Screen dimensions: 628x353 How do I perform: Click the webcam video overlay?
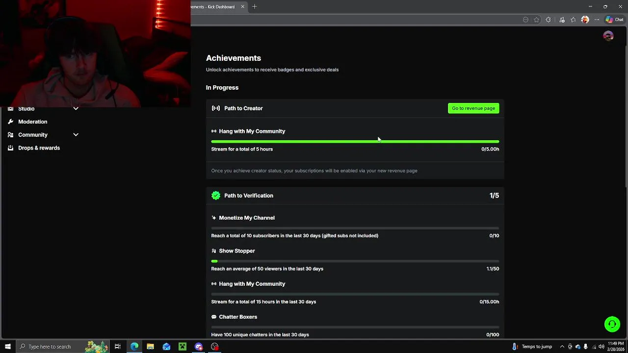click(95, 53)
